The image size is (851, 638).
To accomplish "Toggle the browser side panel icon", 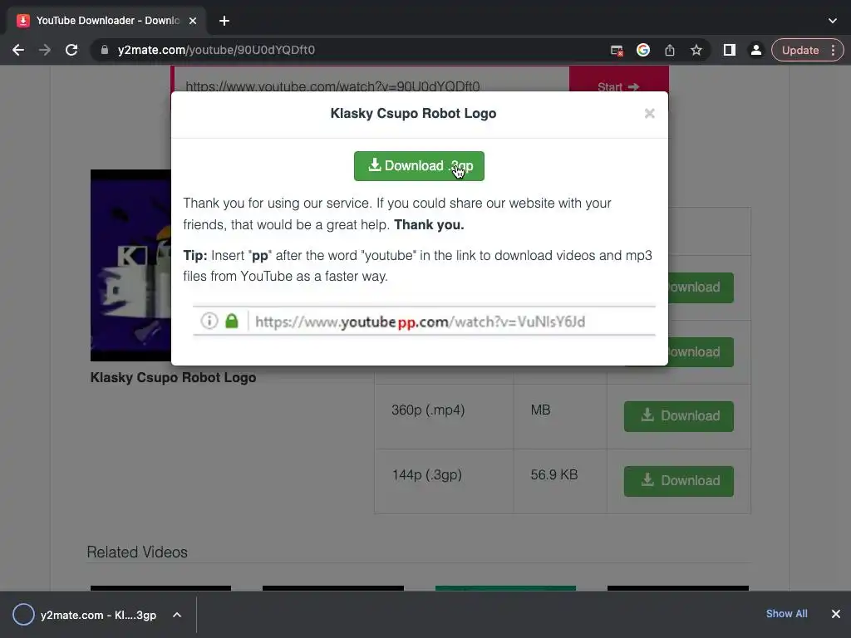I will click(730, 50).
